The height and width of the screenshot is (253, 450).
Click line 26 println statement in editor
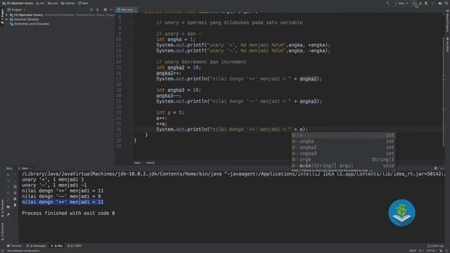pos(231,129)
